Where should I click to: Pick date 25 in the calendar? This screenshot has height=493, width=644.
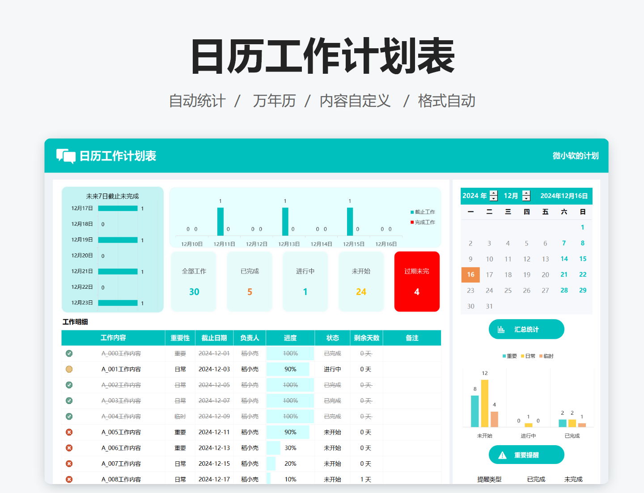[508, 291]
